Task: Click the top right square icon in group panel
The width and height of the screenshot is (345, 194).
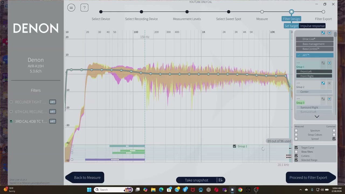Action: (329, 33)
